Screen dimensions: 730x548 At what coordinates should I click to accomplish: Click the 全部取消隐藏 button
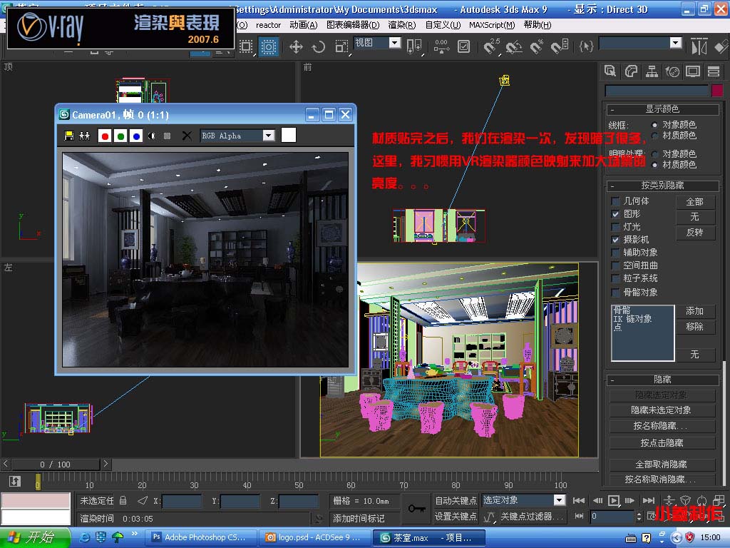click(x=661, y=465)
